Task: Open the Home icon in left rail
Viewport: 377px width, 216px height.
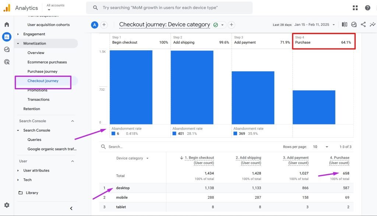Action: pos(7,25)
